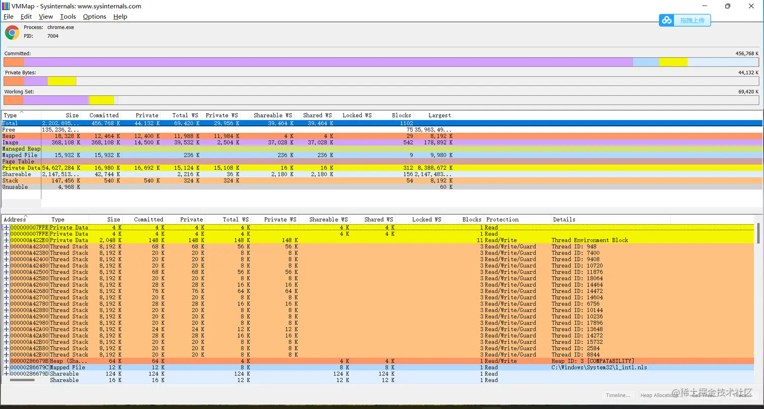Click the yellow segment of the Private Bytes bar
764x409 pixels.
[x=62, y=81]
